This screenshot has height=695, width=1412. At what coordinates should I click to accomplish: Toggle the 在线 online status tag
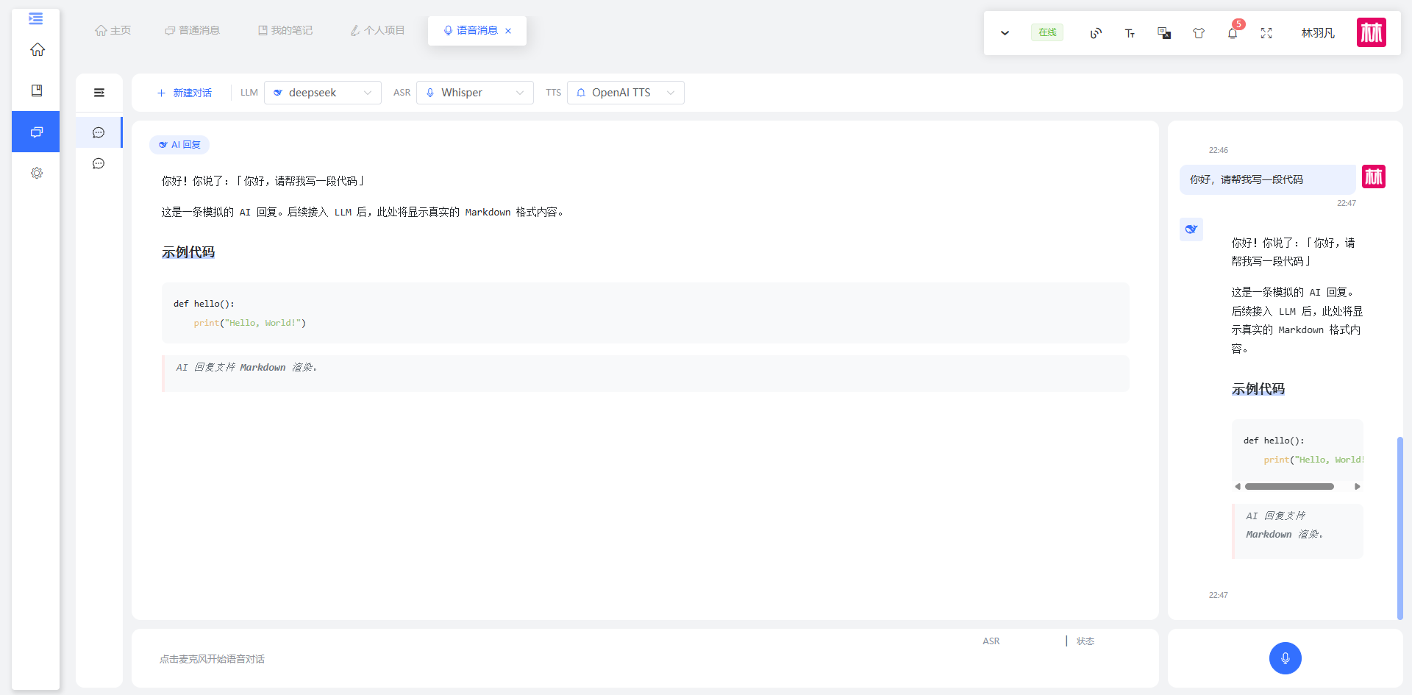tap(1047, 32)
